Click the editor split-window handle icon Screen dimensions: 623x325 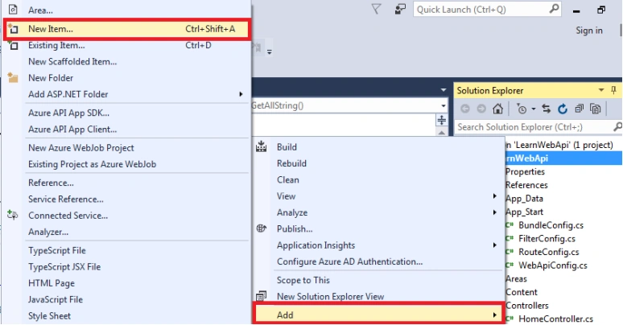click(x=441, y=120)
